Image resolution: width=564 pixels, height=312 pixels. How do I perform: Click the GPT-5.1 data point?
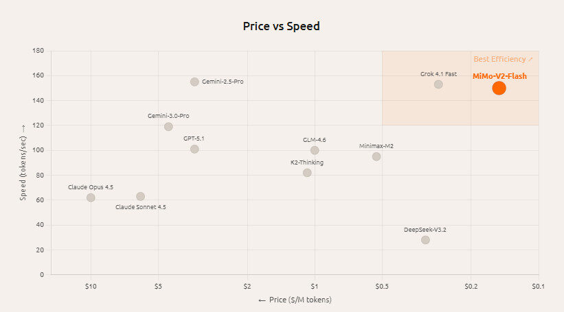point(194,149)
